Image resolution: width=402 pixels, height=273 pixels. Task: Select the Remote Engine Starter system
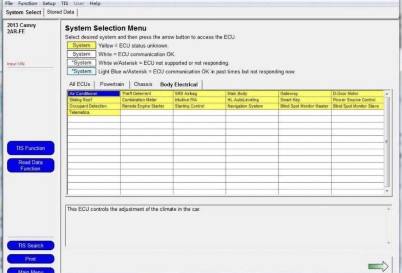(147, 106)
